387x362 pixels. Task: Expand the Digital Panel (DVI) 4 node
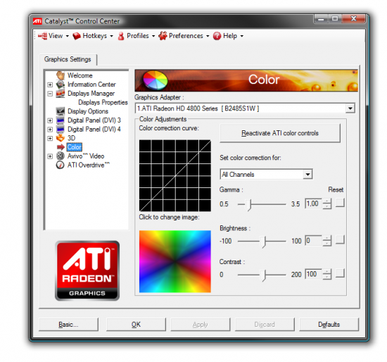click(x=50, y=130)
